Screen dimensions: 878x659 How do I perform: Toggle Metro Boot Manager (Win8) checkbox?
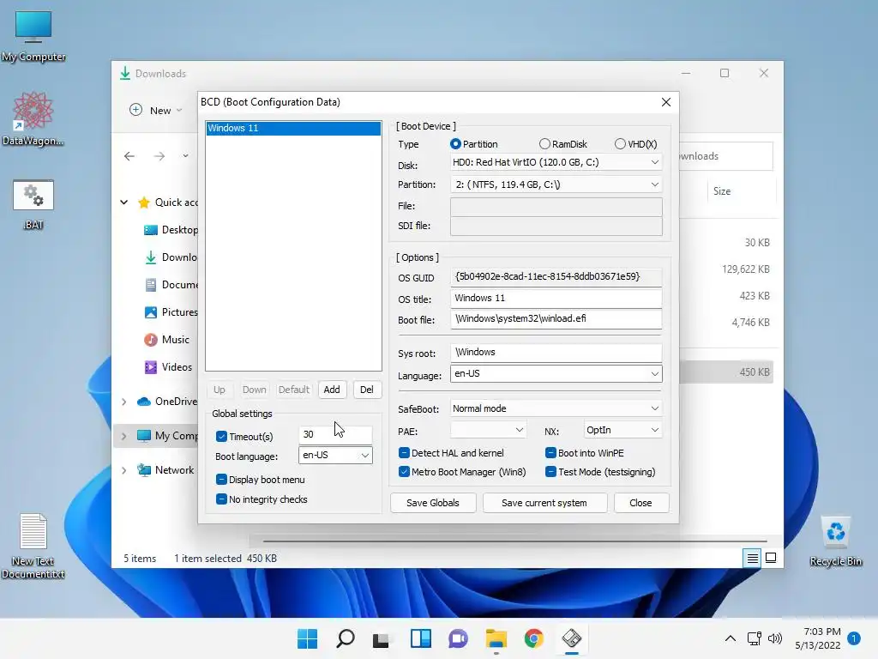point(404,472)
